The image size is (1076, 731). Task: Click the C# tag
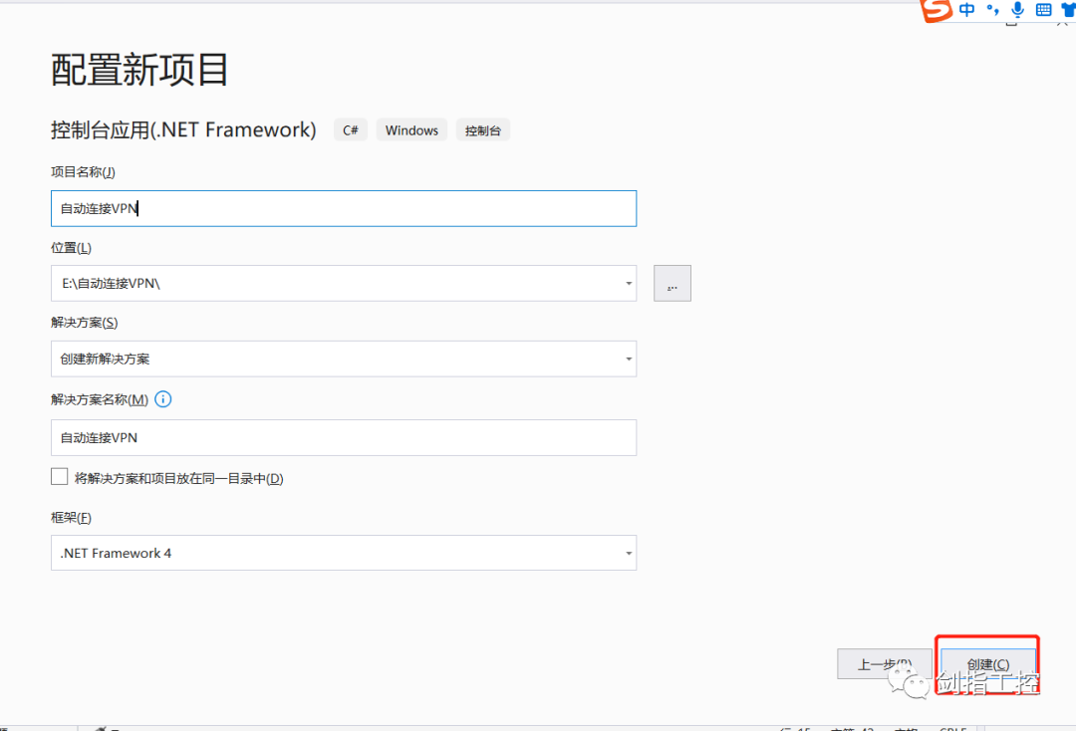click(x=351, y=130)
